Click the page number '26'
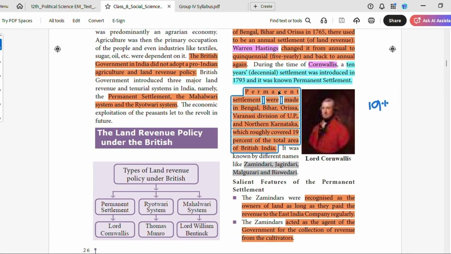 87,250
